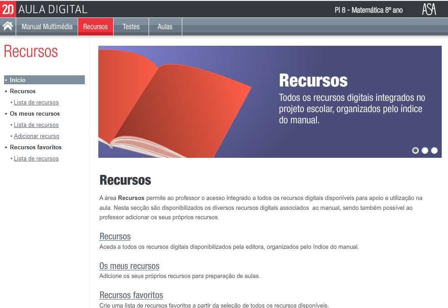This screenshot has height=308, width=448.
Task: Select the second banner slide indicator dot
Action: point(425,151)
